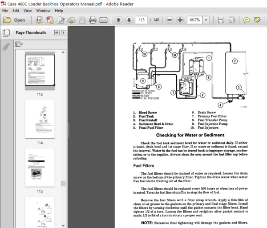Click the email envelope icon
267x228 pixels.
pyautogui.click(x=103, y=20)
